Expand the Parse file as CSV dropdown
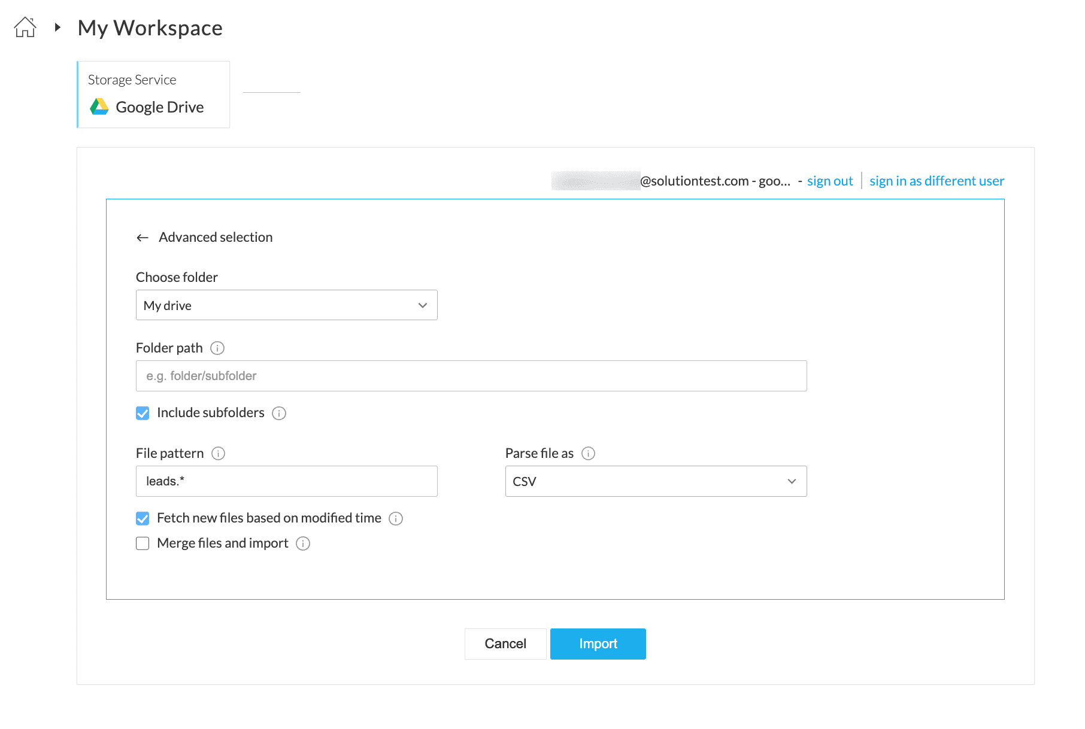This screenshot has width=1085, height=729. coord(656,481)
